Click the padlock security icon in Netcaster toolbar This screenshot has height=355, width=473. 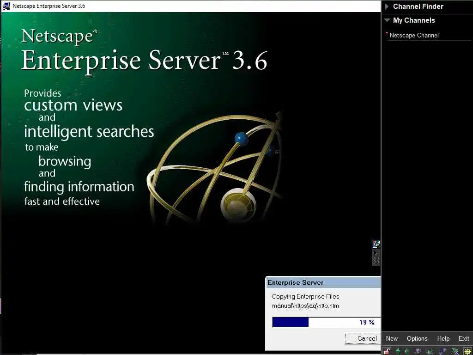(x=387, y=351)
